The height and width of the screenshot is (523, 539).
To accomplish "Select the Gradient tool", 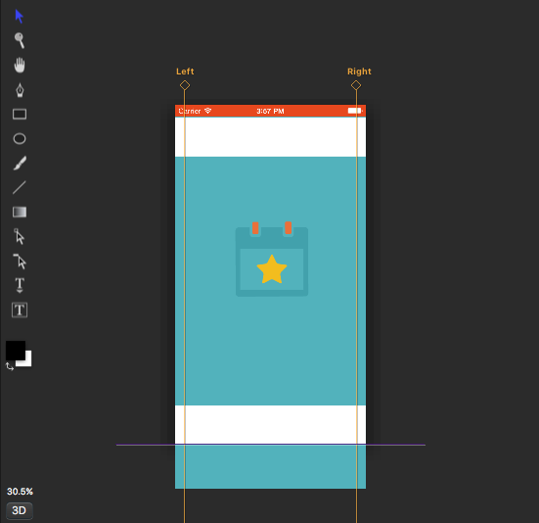I will tap(20, 212).
